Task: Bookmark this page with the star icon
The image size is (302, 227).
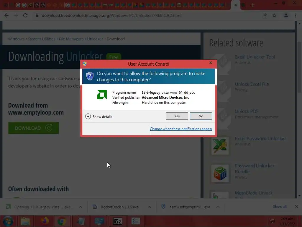Action: [x=274, y=15]
